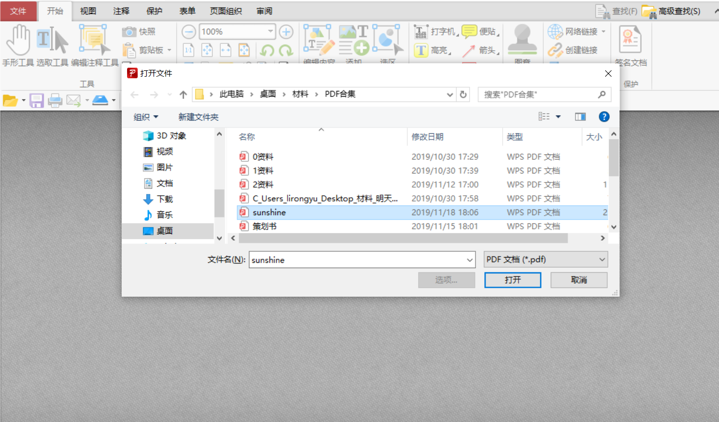Click the zoom-in plus control
Screen dimensions: 719x422
[x=286, y=32]
